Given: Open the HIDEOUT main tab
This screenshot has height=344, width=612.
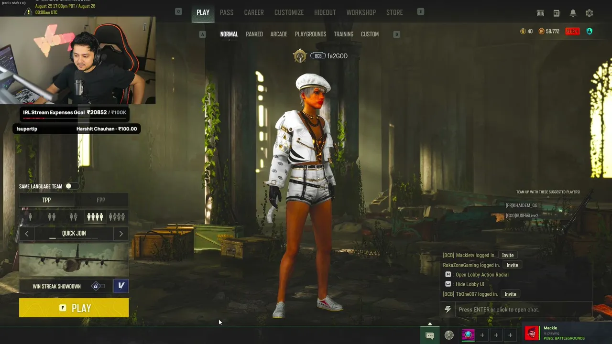Looking at the screenshot, I should pos(325,12).
